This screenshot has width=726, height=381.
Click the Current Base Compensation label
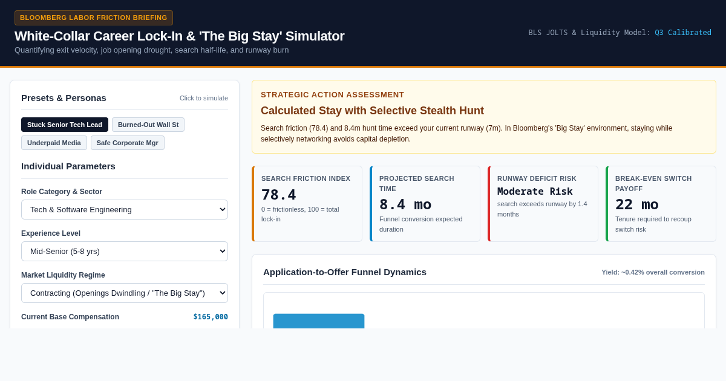70,317
